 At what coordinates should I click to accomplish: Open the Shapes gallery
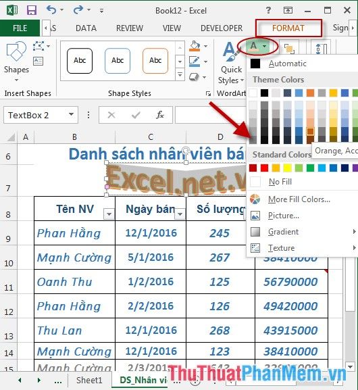tap(16, 62)
